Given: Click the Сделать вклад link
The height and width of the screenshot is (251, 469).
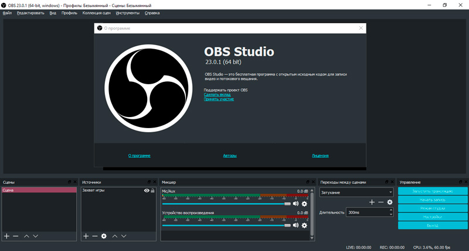Looking at the screenshot, I should coord(217,95).
